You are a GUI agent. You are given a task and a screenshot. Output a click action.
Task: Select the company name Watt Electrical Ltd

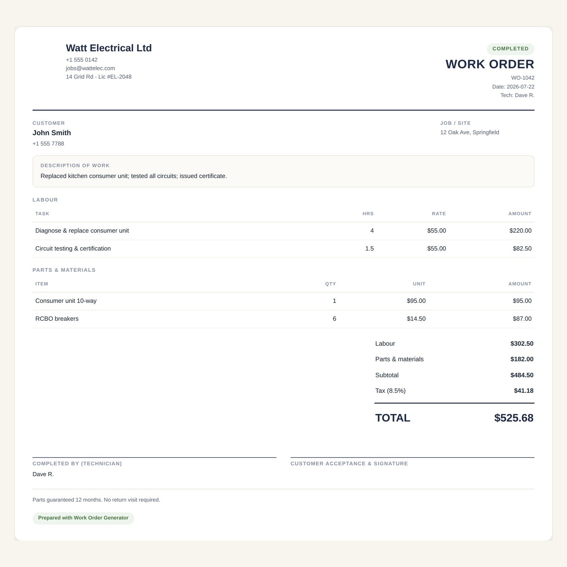click(x=109, y=48)
